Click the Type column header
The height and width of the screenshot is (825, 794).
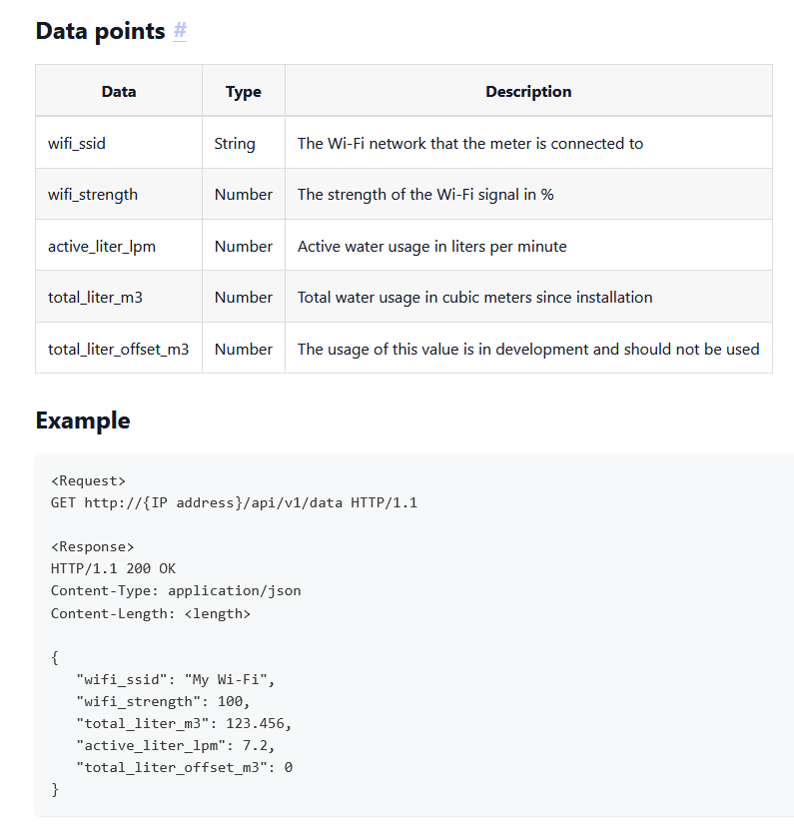243,92
